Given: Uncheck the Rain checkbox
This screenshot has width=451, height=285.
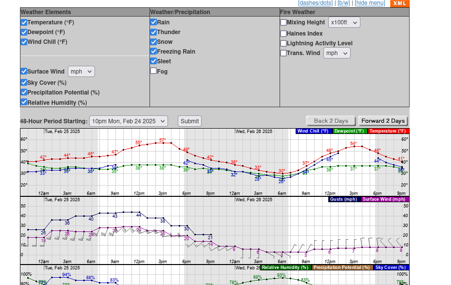Looking at the screenshot, I should [x=153, y=22].
